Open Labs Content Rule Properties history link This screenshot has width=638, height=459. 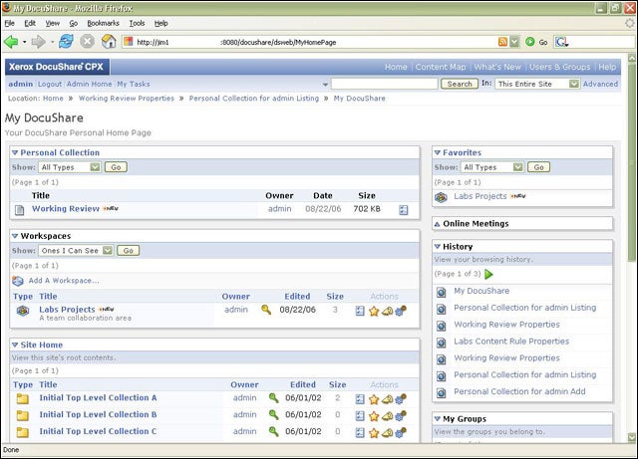point(511,342)
